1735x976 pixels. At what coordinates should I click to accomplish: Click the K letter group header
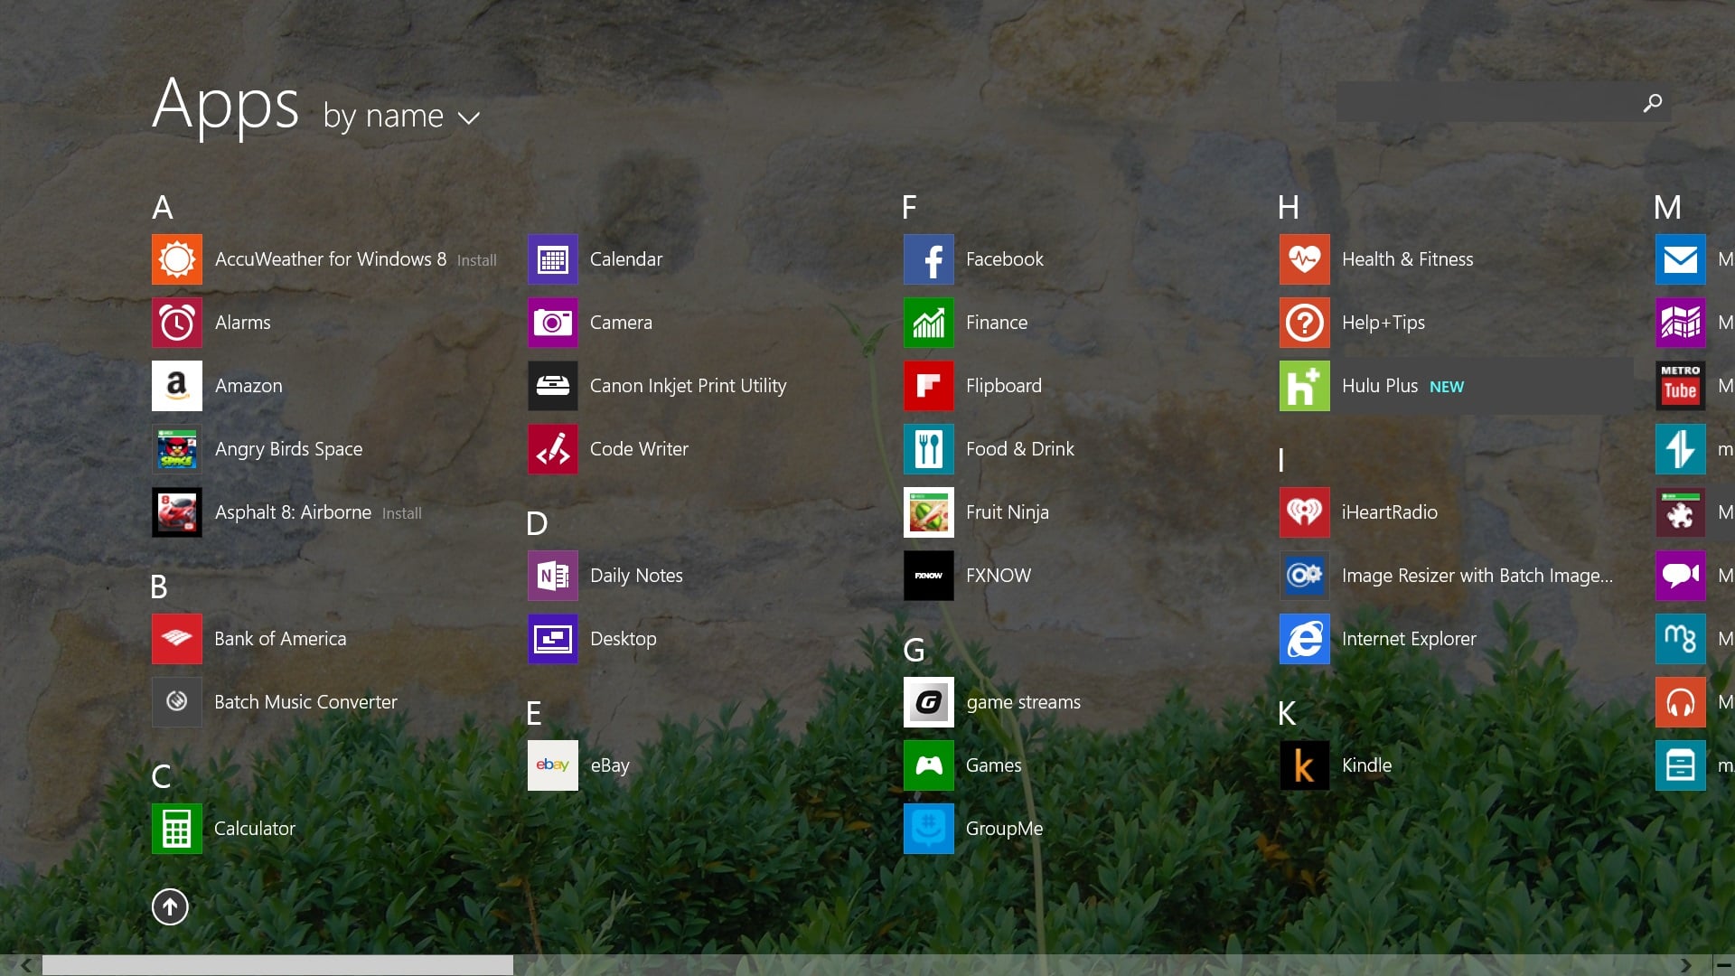click(x=1287, y=714)
